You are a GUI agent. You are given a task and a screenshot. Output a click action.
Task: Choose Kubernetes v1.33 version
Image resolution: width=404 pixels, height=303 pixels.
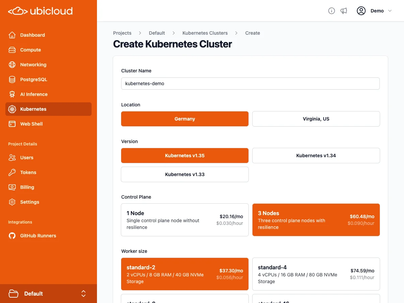point(185,174)
